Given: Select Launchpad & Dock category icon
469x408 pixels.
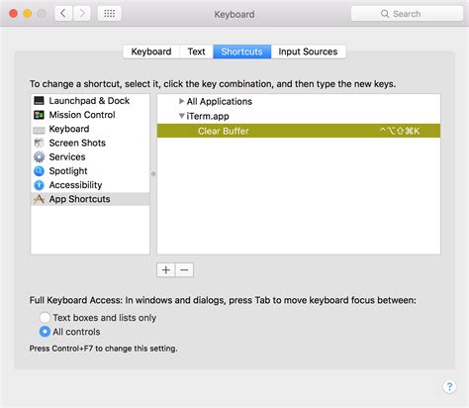Looking at the screenshot, I should click(39, 101).
